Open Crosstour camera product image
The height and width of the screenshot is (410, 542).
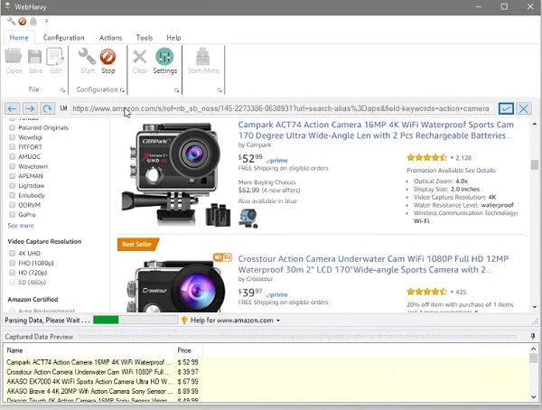coord(175,284)
